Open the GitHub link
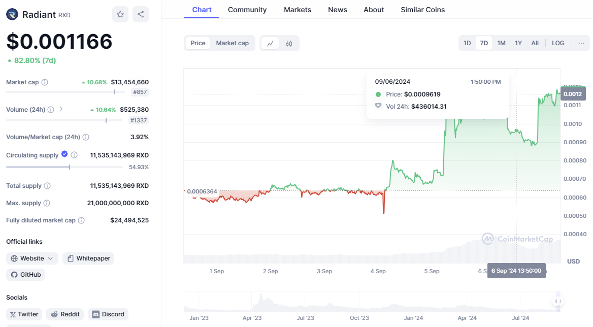 [x=26, y=275]
